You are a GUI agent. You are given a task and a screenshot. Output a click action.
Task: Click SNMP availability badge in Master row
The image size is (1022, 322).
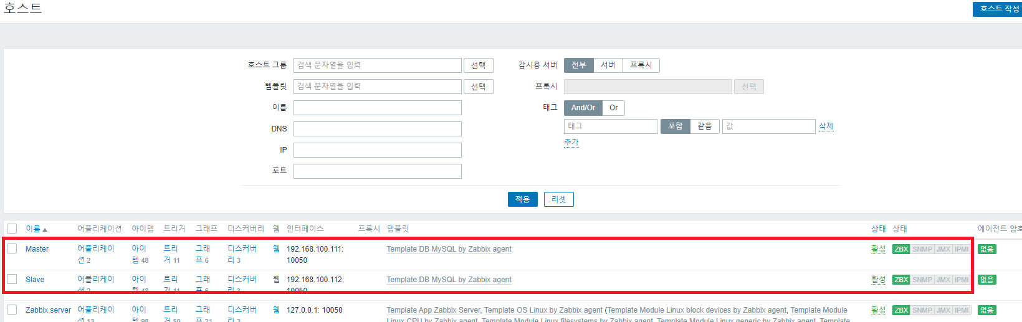coord(922,249)
